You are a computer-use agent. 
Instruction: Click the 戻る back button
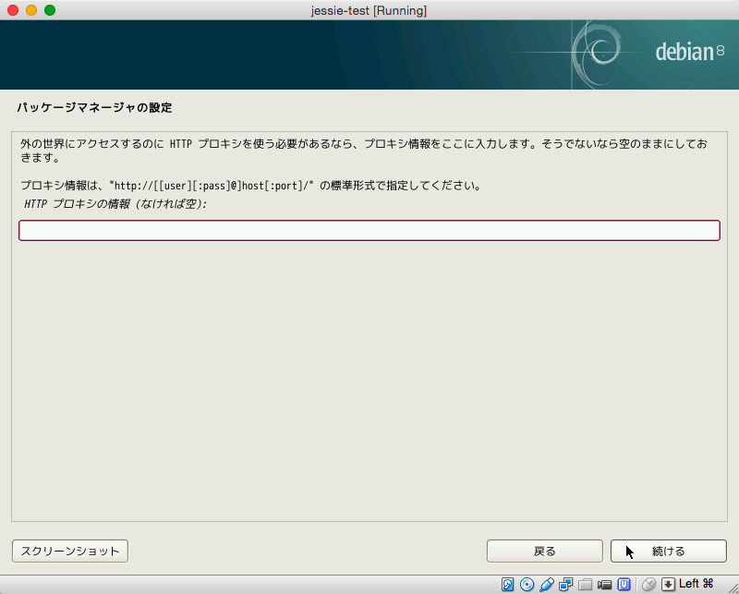click(x=545, y=552)
